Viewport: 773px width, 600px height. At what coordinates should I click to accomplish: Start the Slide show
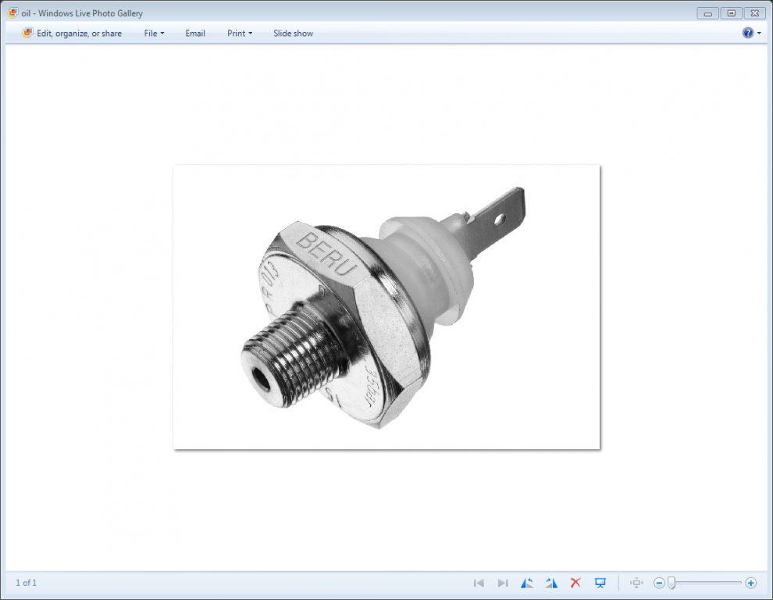tap(293, 33)
